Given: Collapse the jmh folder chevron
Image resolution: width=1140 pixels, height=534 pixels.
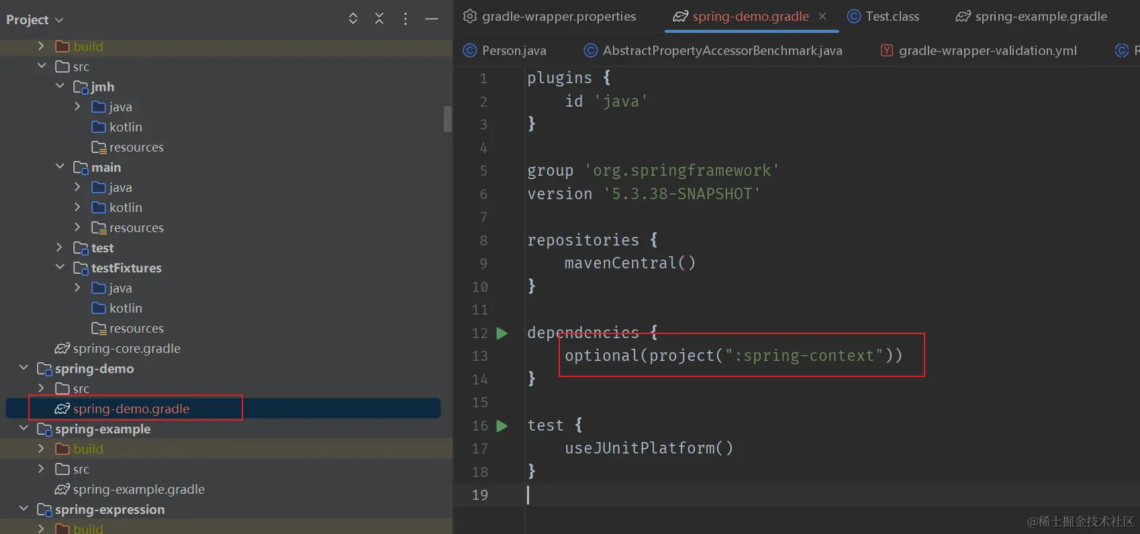Looking at the screenshot, I should tap(59, 86).
